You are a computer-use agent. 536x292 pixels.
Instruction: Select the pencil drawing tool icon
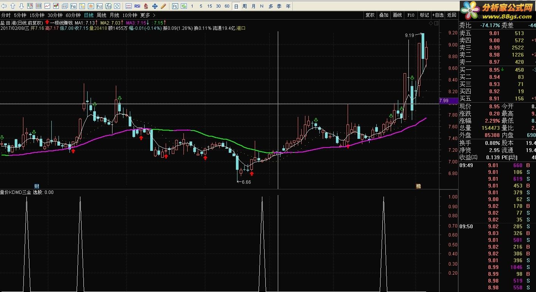tap(163, 6)
